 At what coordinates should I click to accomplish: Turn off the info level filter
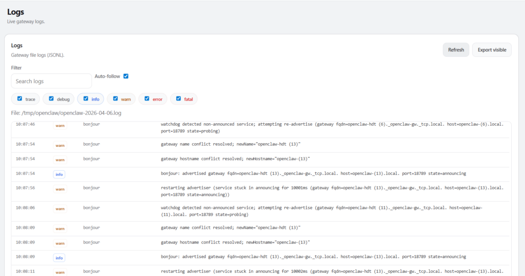coord(85,98)
